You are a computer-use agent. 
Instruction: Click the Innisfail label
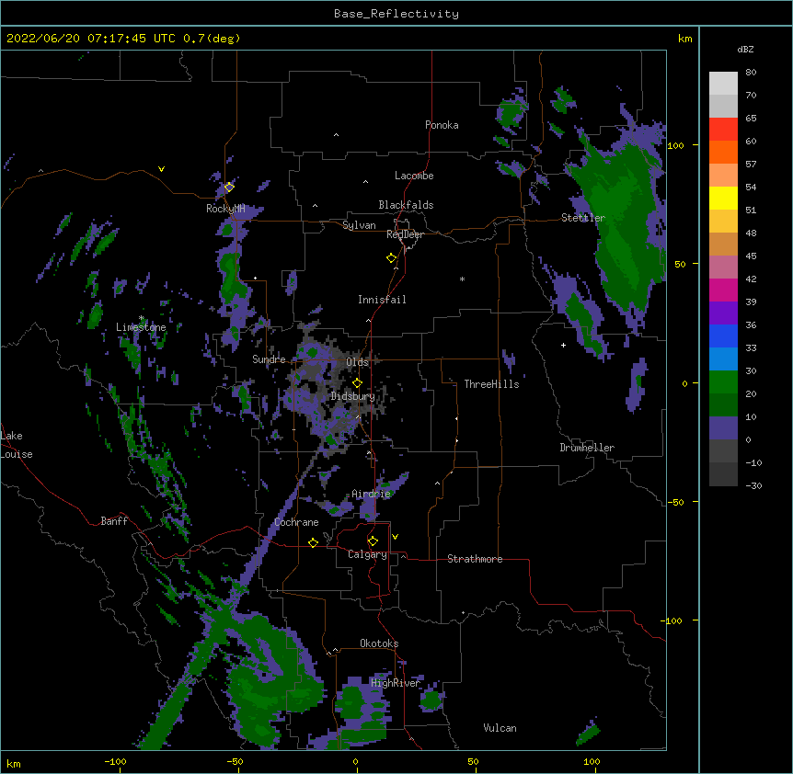[382, 300]
